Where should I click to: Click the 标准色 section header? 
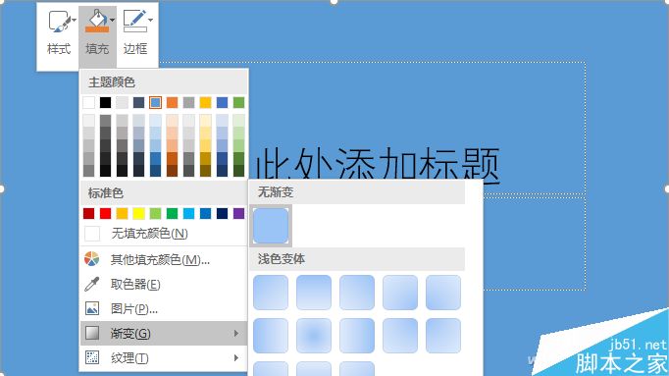coord(164,192)
